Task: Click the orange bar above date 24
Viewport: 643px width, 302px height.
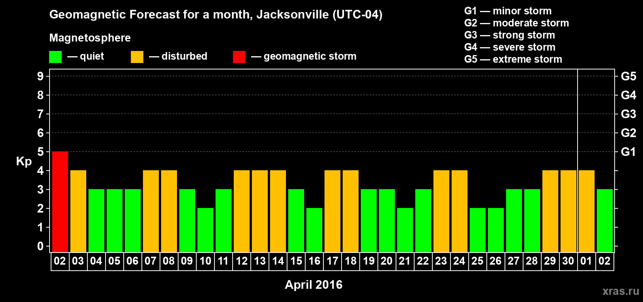Action: tap(460, 211)
